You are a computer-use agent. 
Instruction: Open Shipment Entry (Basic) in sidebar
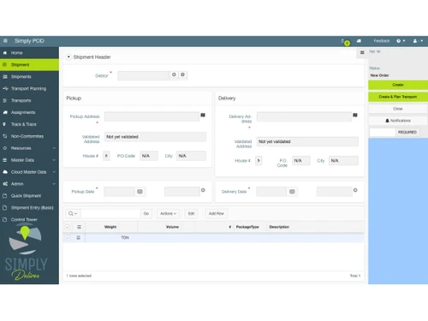(x=29, y=208)
